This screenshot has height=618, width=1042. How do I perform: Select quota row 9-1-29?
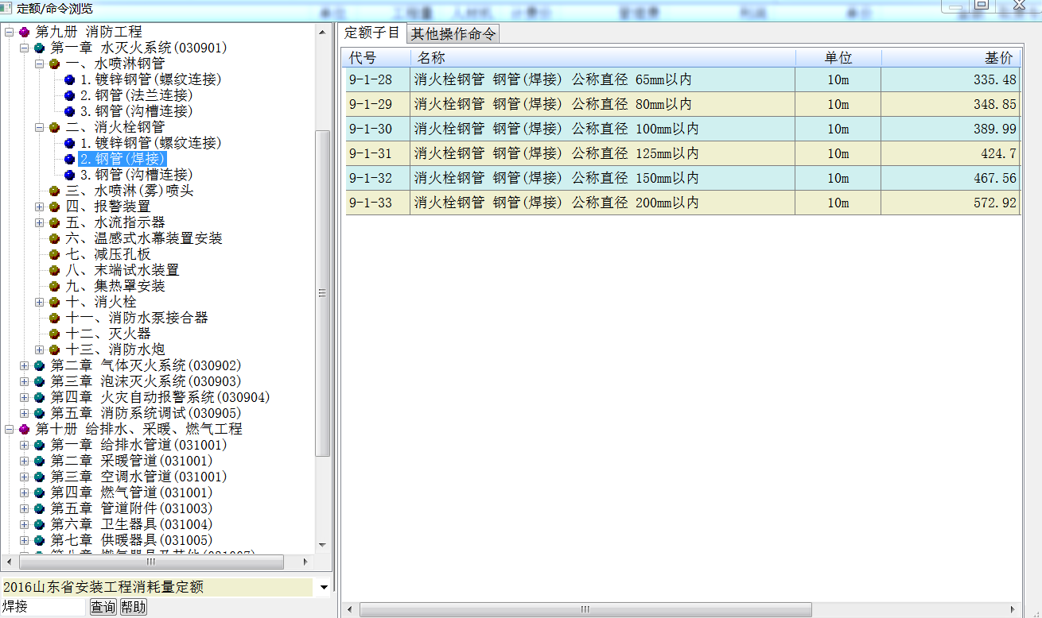(682, 104)
